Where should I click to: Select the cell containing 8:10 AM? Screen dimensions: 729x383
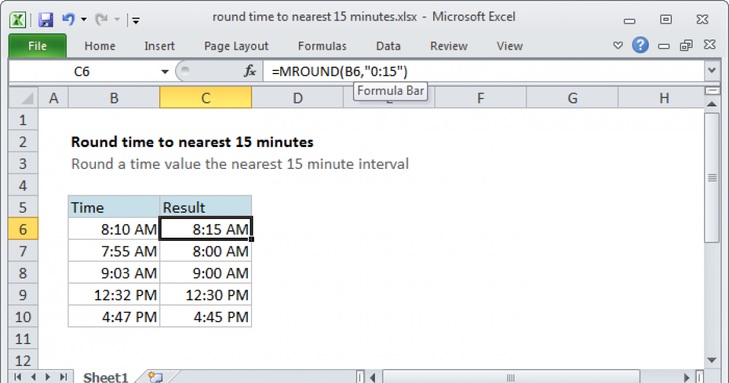coord(114,229)
